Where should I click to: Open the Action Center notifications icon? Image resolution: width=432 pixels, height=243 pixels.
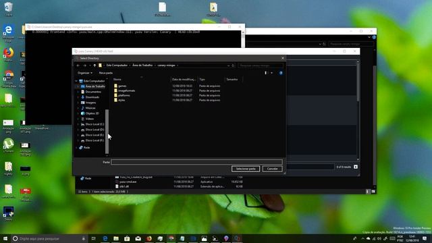tap(425, 238)
